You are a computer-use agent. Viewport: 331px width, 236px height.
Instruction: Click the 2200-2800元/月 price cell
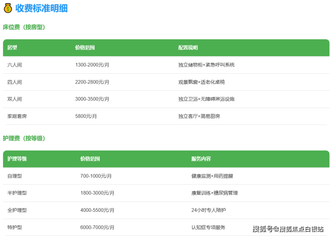[x=92, y=82]
